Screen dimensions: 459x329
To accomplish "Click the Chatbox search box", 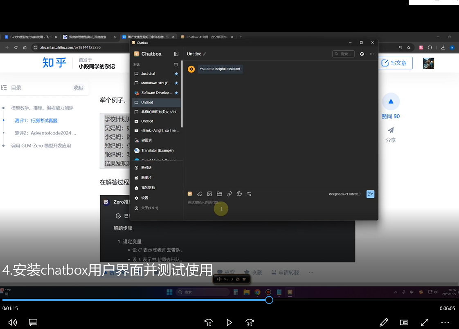I will point(343,54).
